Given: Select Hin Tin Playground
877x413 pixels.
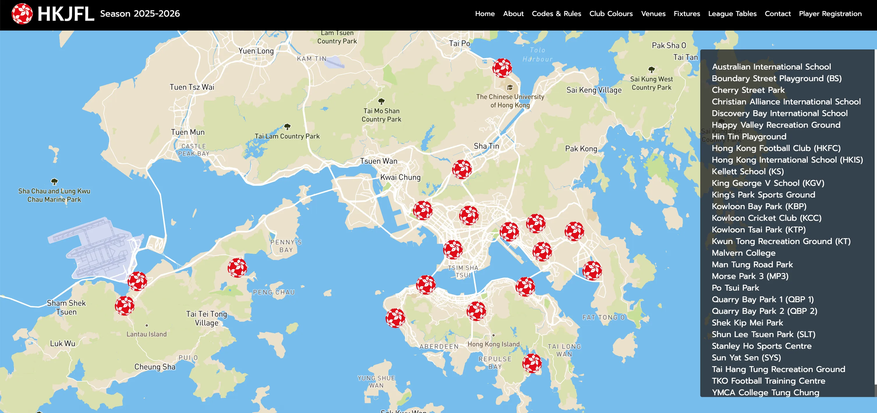Looking at the screenshot, I should point(749,136).
